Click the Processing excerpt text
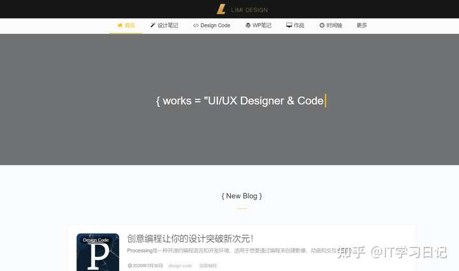The image size is (459, 271). coord(238,251)
